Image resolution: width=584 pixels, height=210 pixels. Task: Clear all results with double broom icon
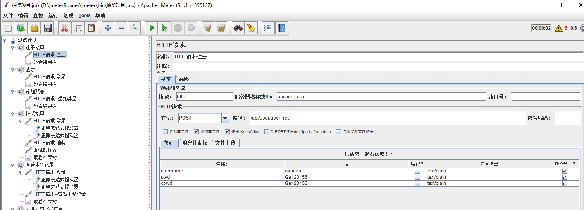(x=221, y=28)
